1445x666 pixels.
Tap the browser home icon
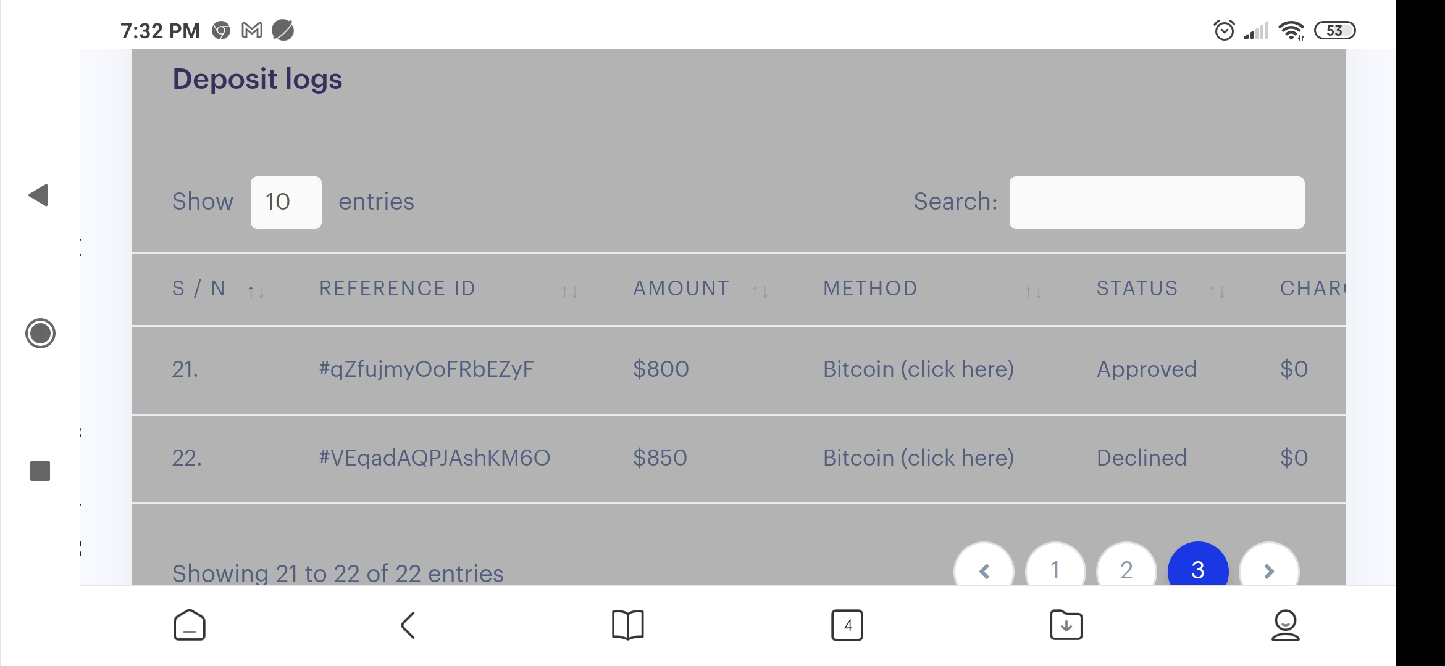[190, 625]
